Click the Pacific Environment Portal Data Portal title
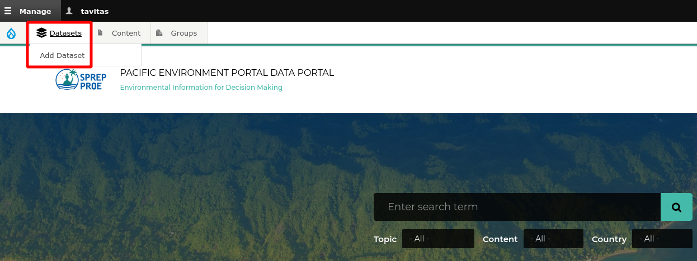 coord(227,72)
